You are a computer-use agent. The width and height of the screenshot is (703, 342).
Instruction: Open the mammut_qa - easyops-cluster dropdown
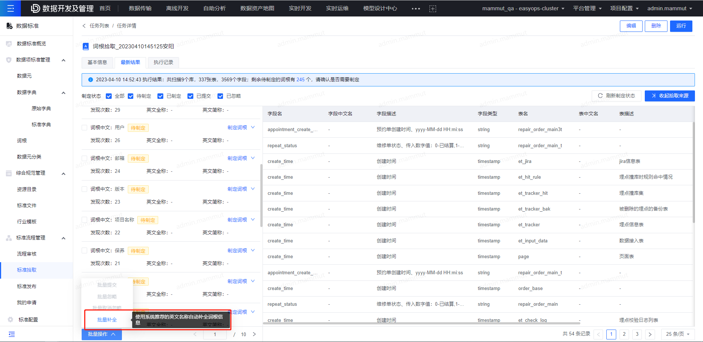click(x=523, y=8)
